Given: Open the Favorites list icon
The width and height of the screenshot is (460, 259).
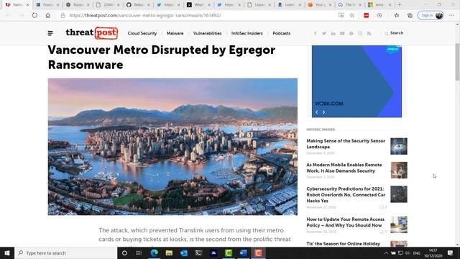Looking at the screenshot, I should point(396,15).
